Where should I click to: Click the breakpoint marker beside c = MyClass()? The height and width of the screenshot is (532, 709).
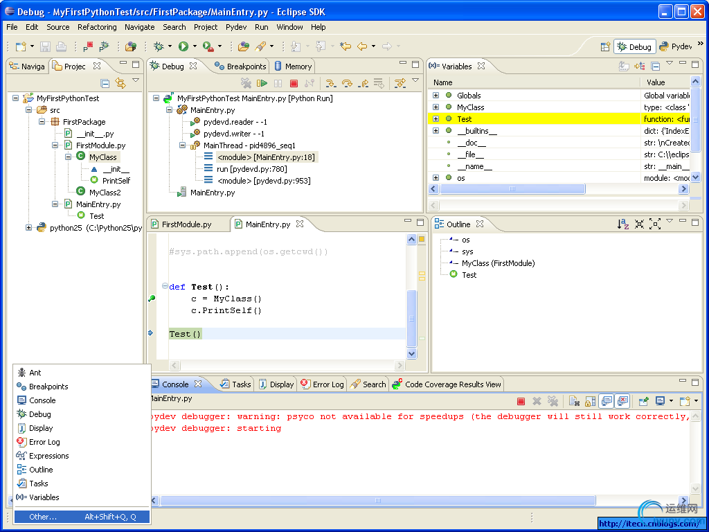152,298
